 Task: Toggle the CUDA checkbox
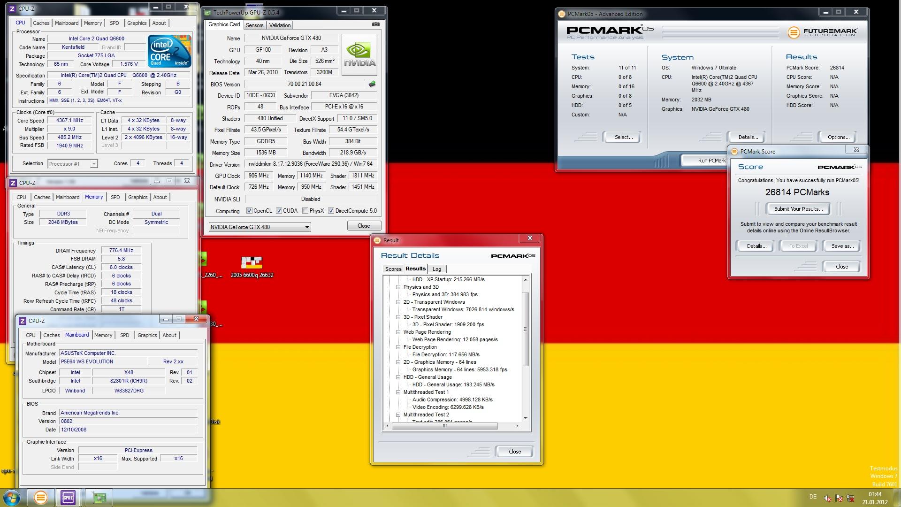click(279, 211)
